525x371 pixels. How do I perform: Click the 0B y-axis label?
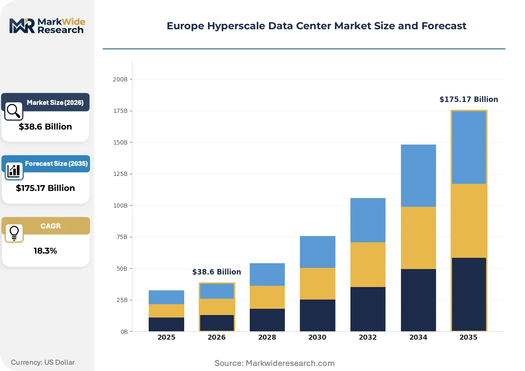(x=124, y=332)
